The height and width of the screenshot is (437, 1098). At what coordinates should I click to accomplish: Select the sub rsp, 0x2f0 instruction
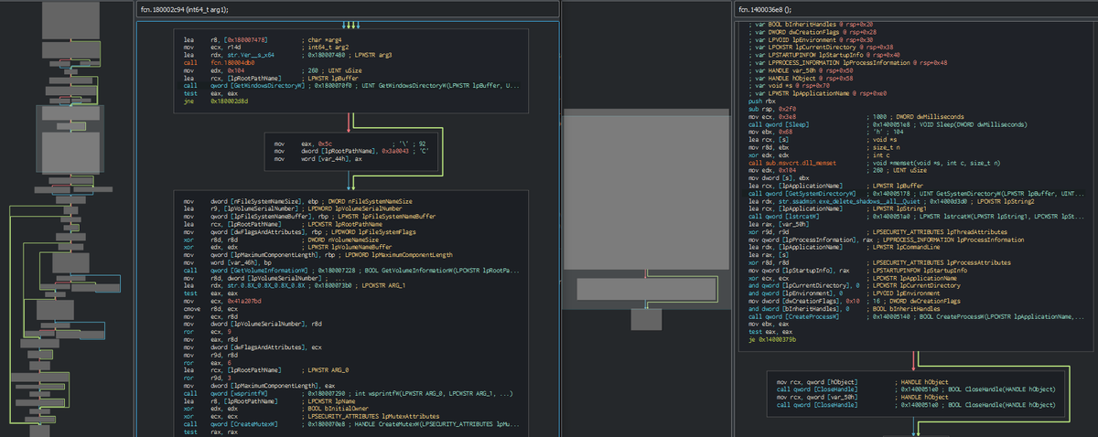coord(770,110)
